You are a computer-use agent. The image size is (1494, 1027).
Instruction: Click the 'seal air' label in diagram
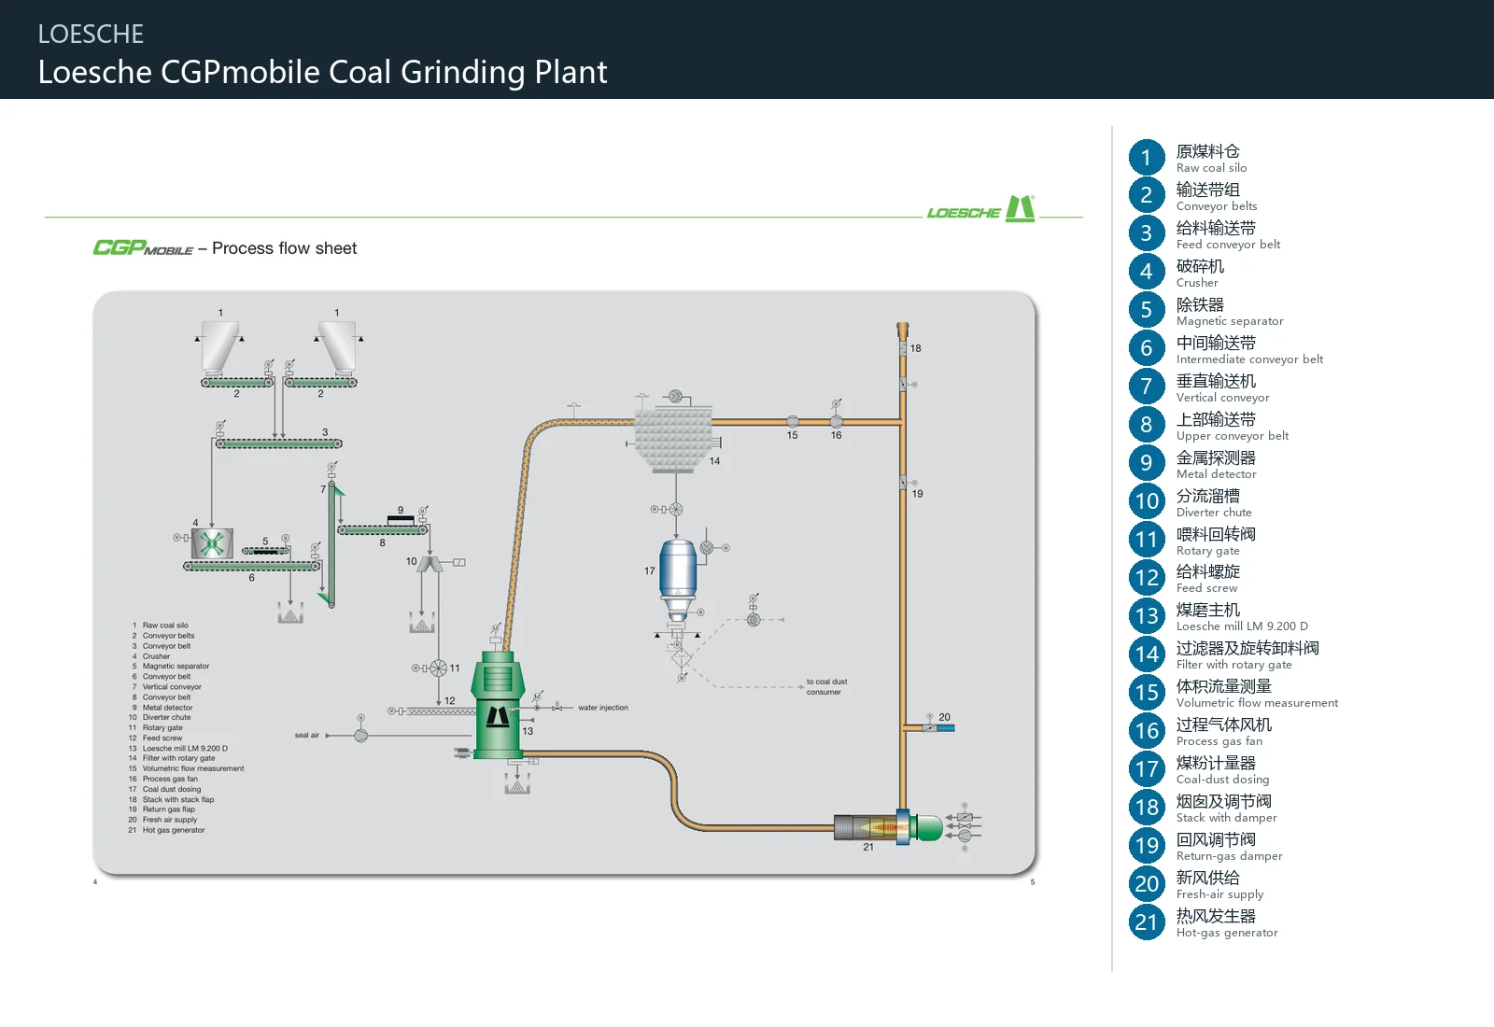(x=307, y=736)
